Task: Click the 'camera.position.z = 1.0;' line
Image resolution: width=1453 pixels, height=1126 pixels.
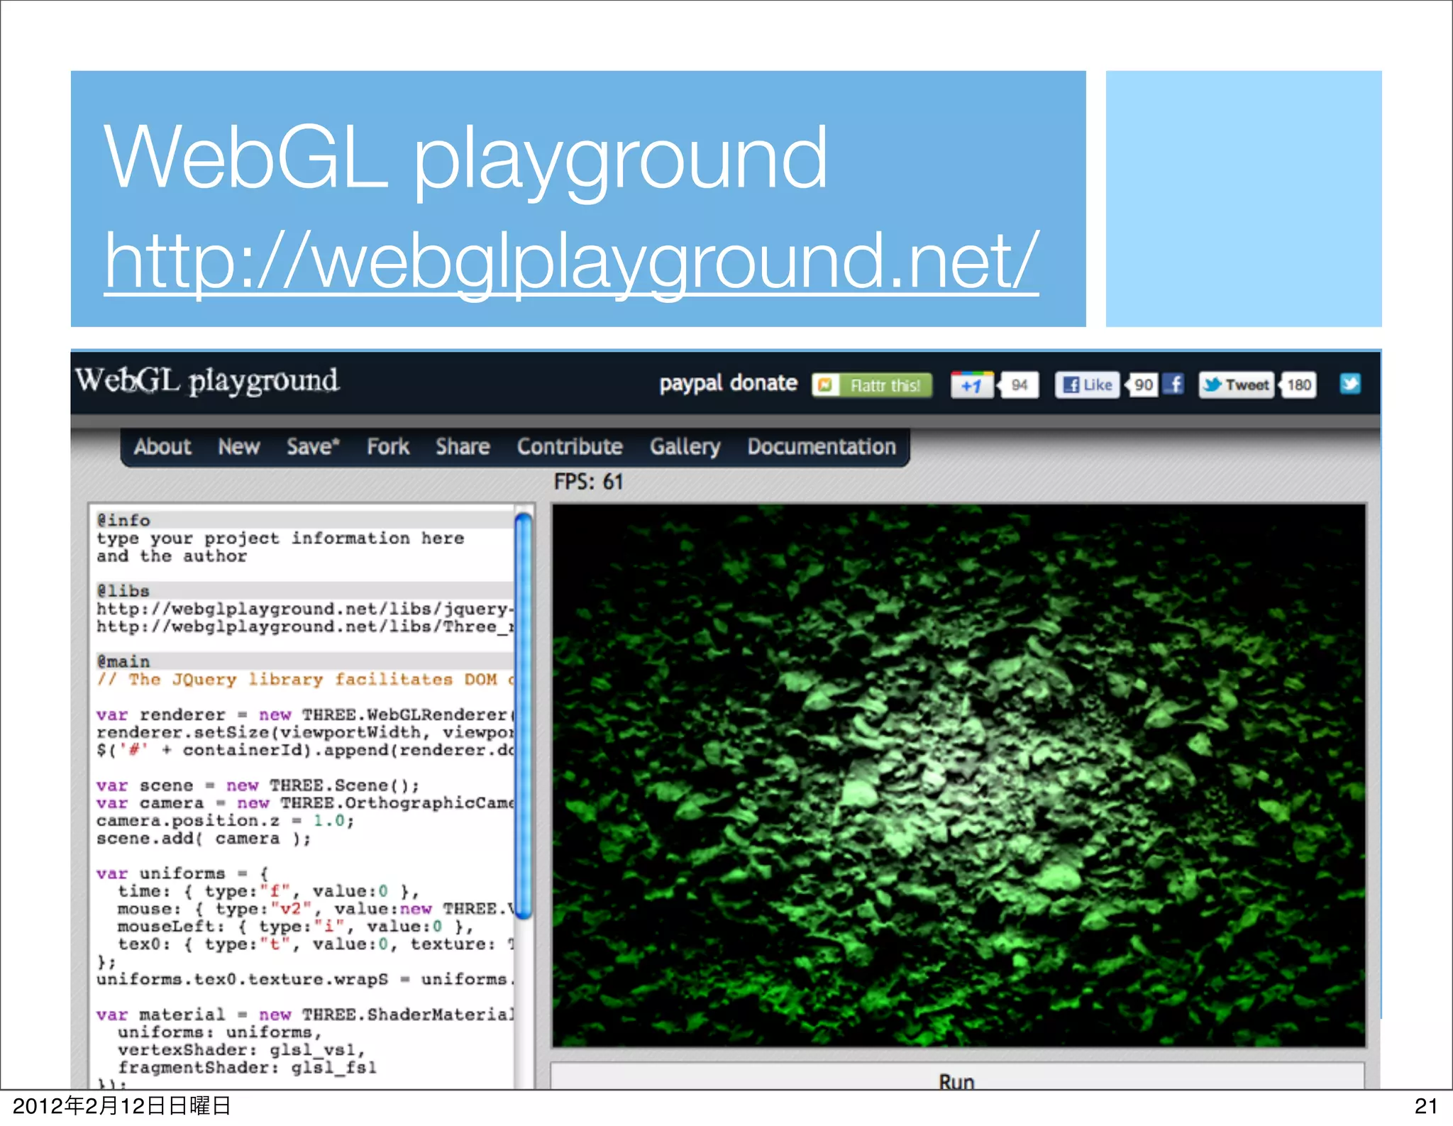Action: click(x=225, y=821)
